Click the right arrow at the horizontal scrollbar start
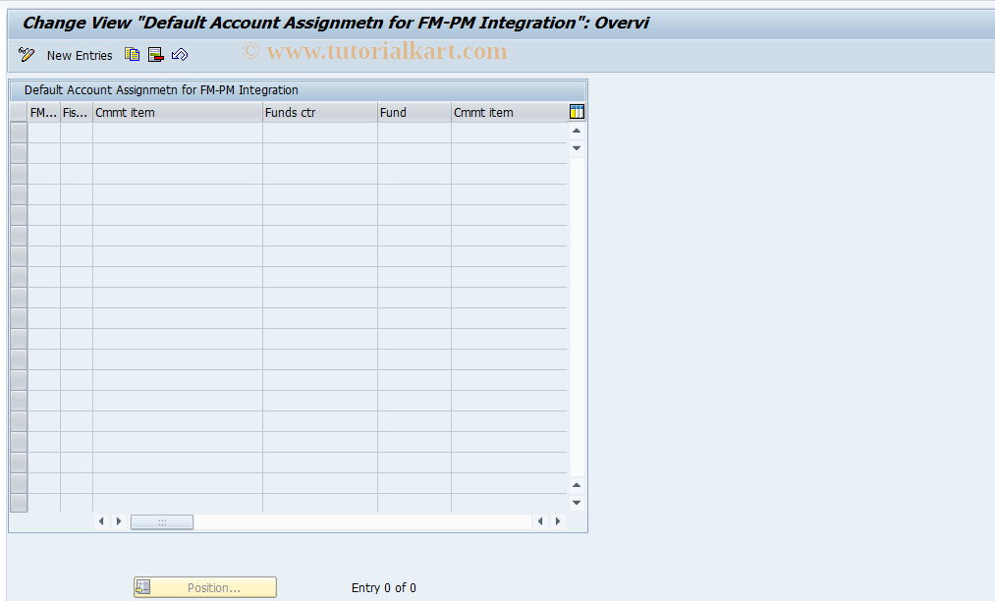 [118, 521]
